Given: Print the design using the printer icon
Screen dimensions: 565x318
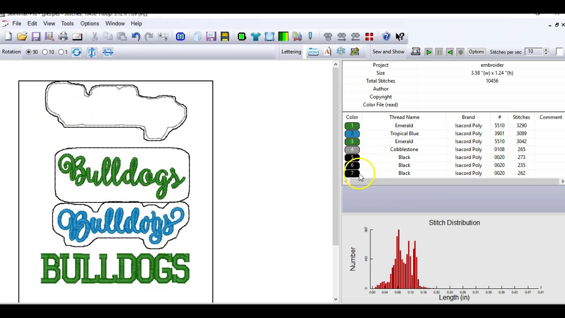Looking at the screenshot, I should pyautogui.click(x=63, y=37).
